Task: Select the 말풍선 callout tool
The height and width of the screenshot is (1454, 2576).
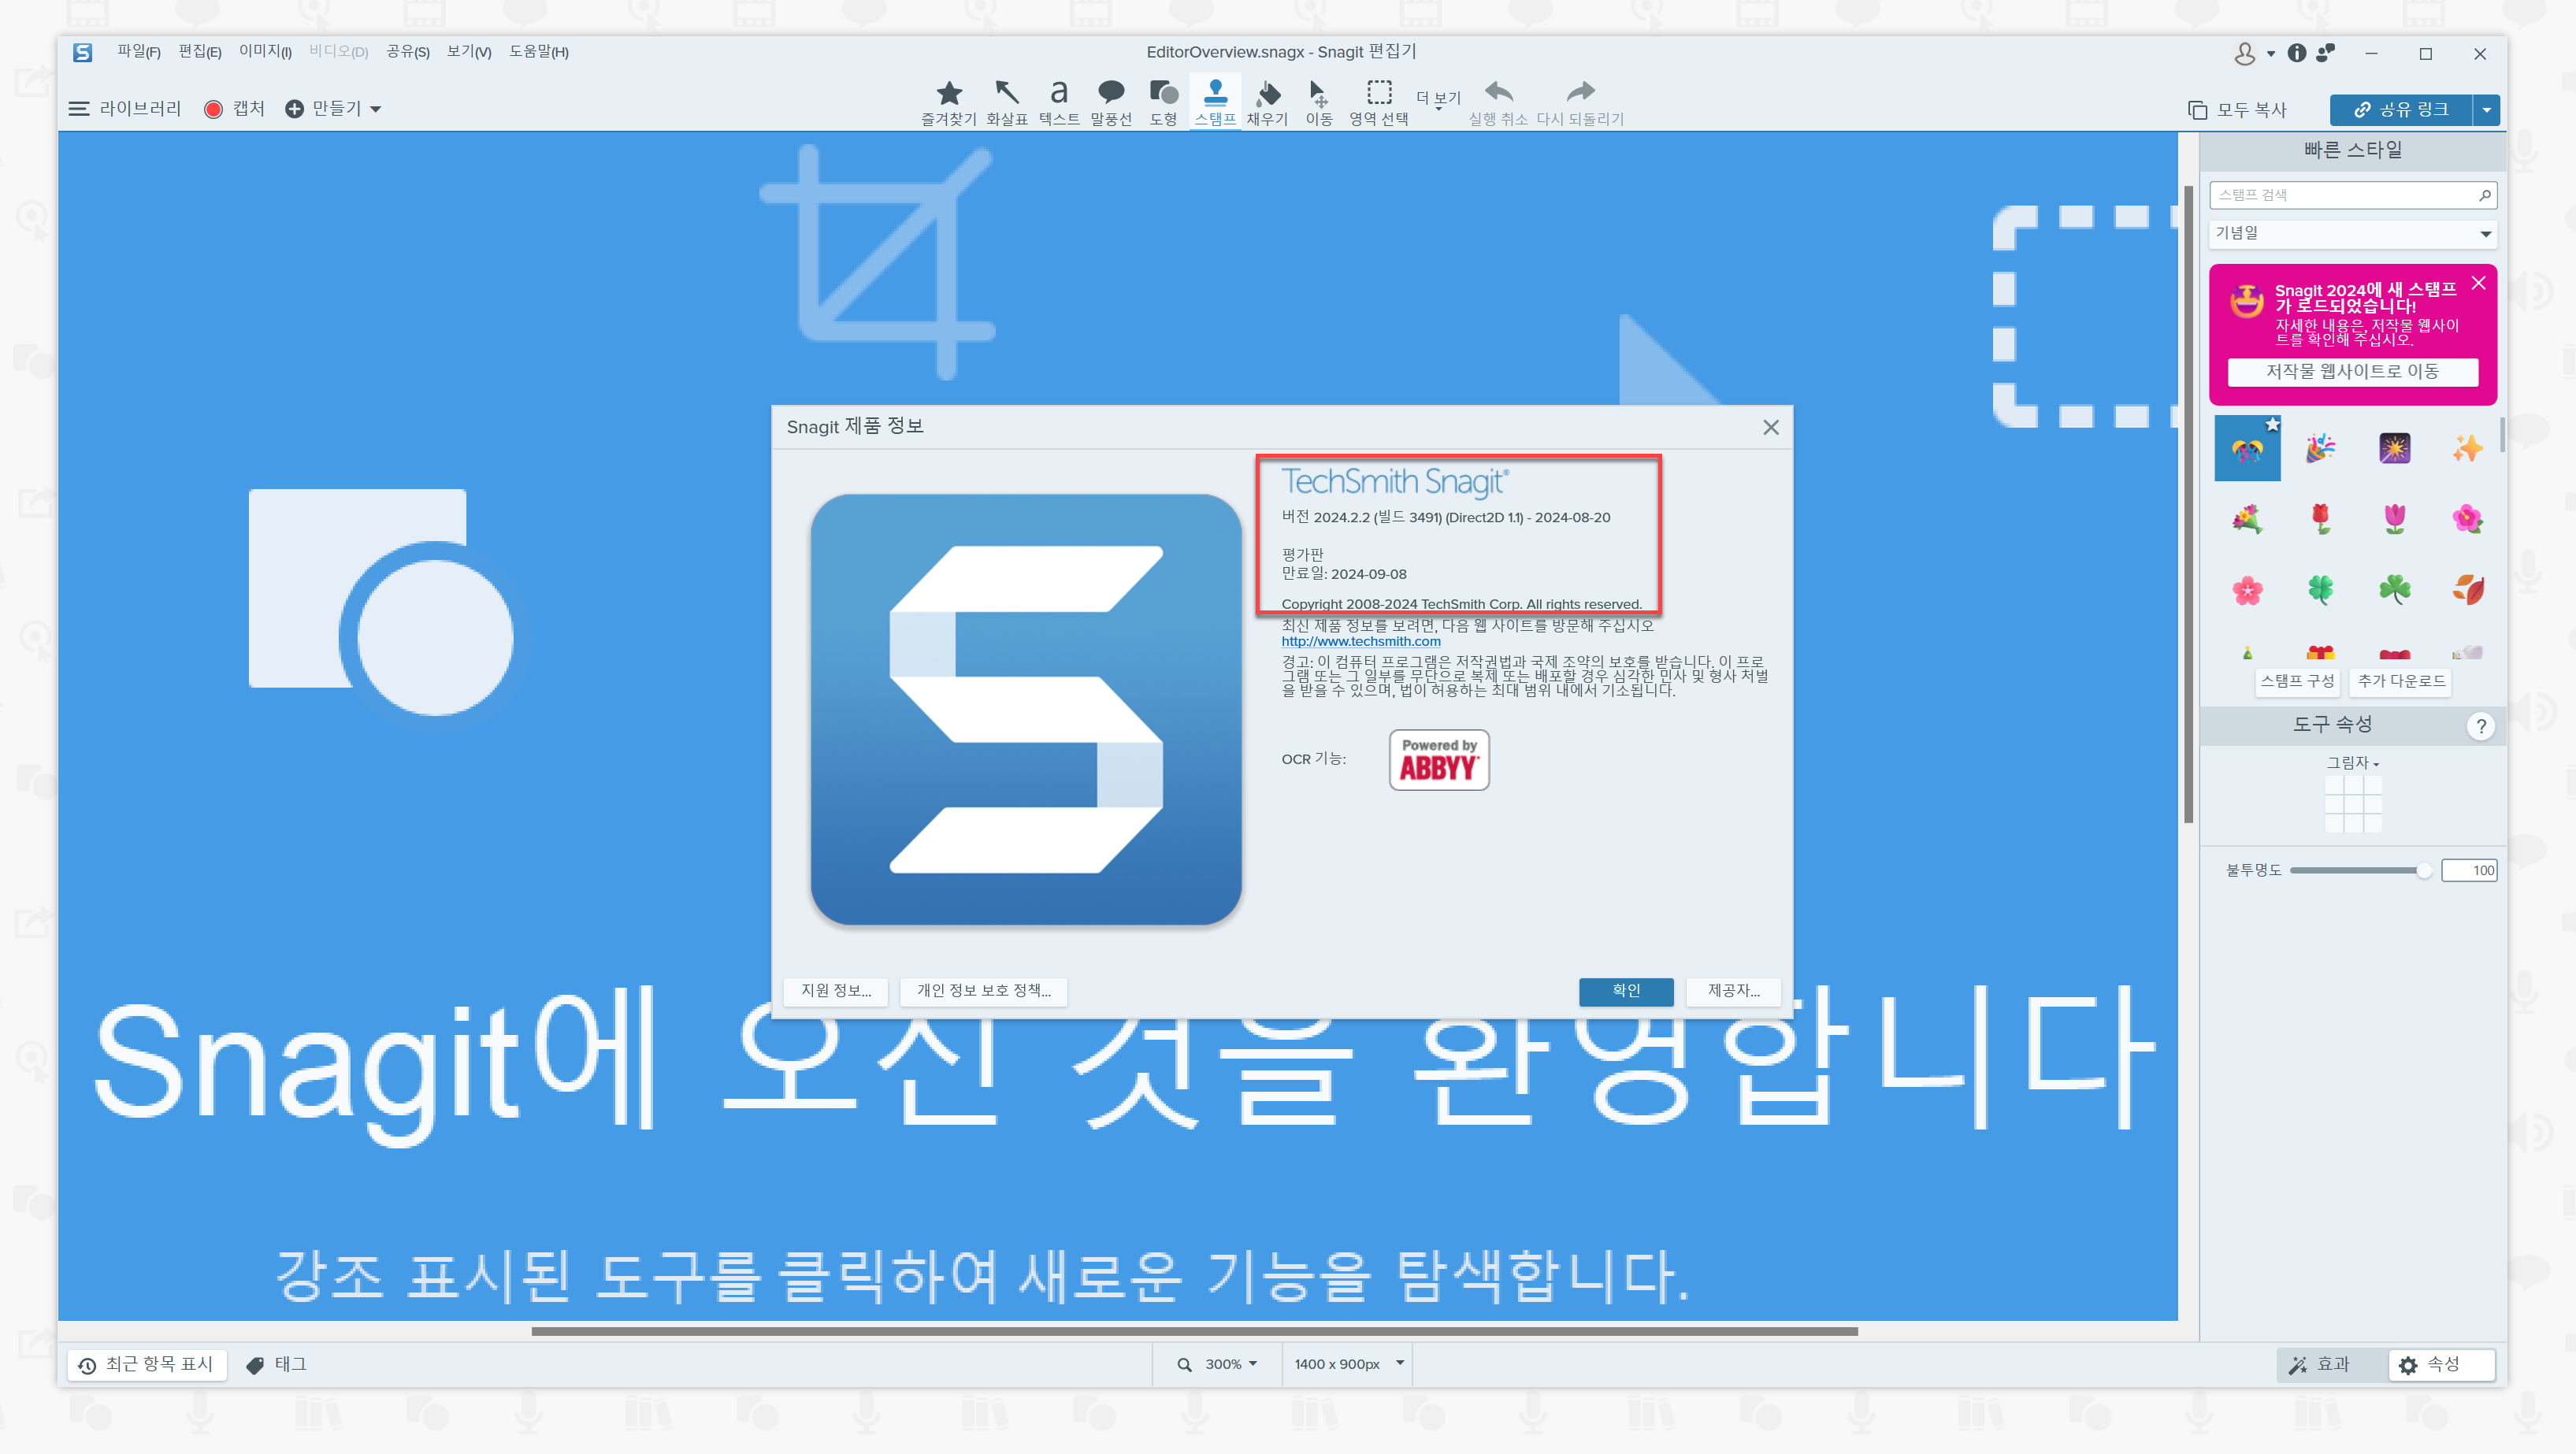Action: (x=1110, y=103)
